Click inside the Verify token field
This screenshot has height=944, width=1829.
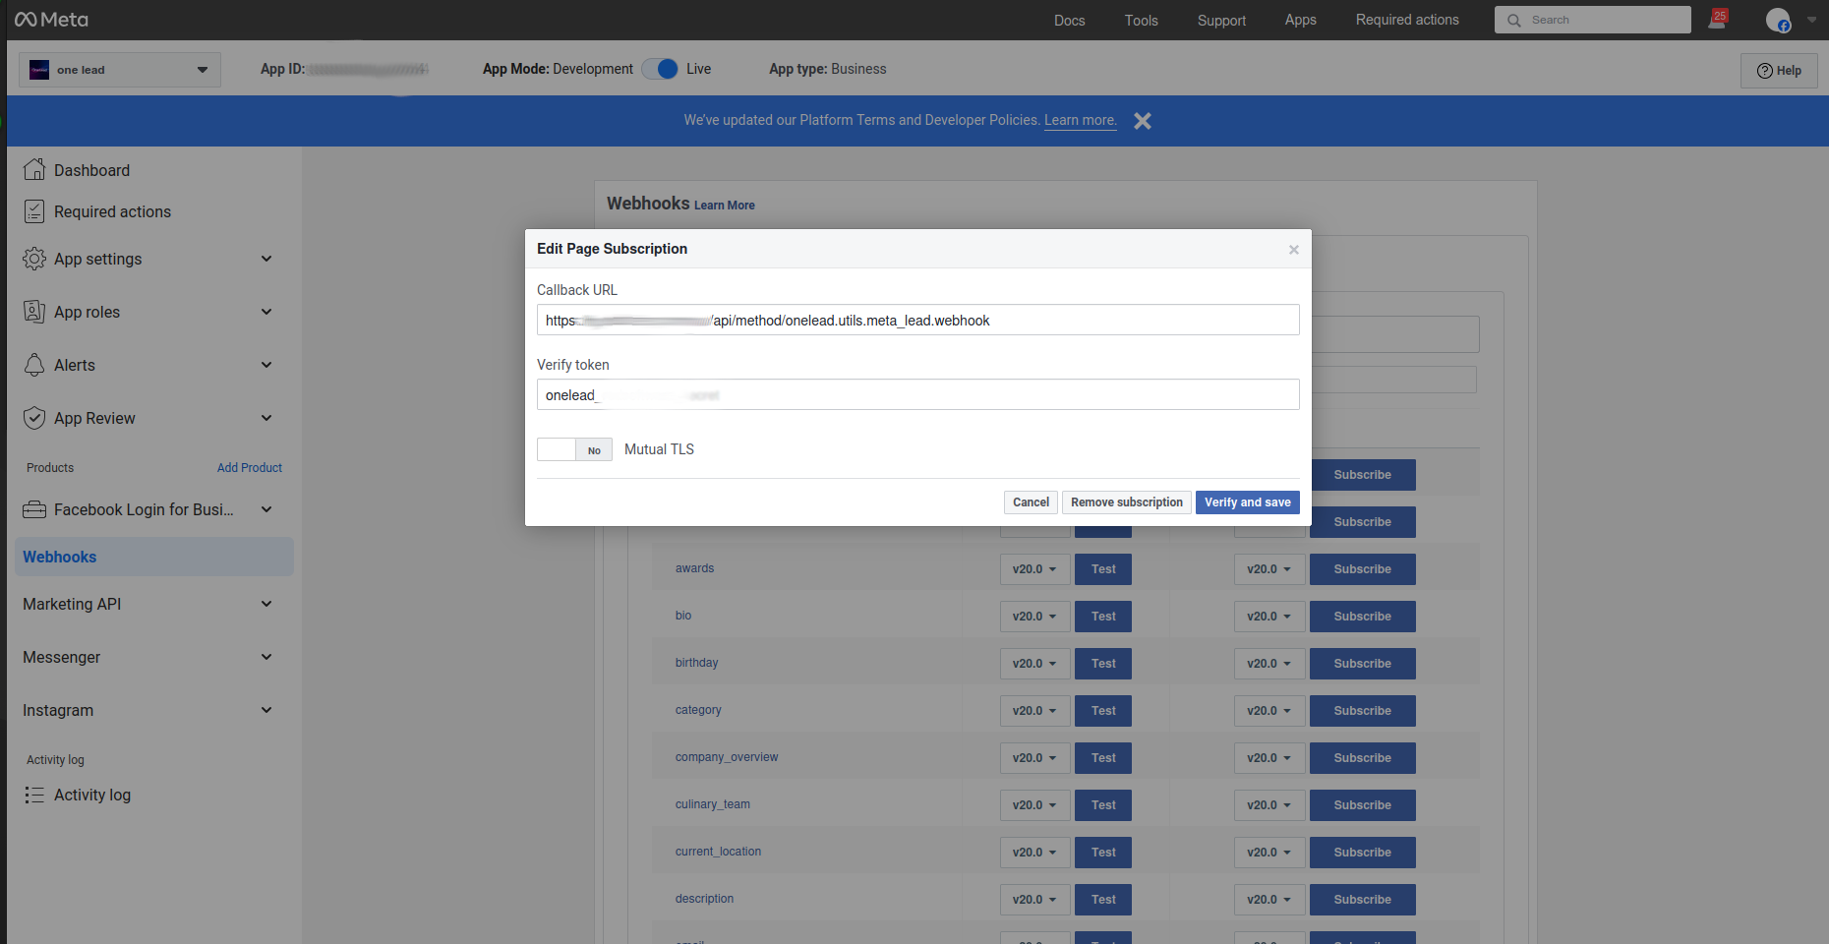pos(917,394)
